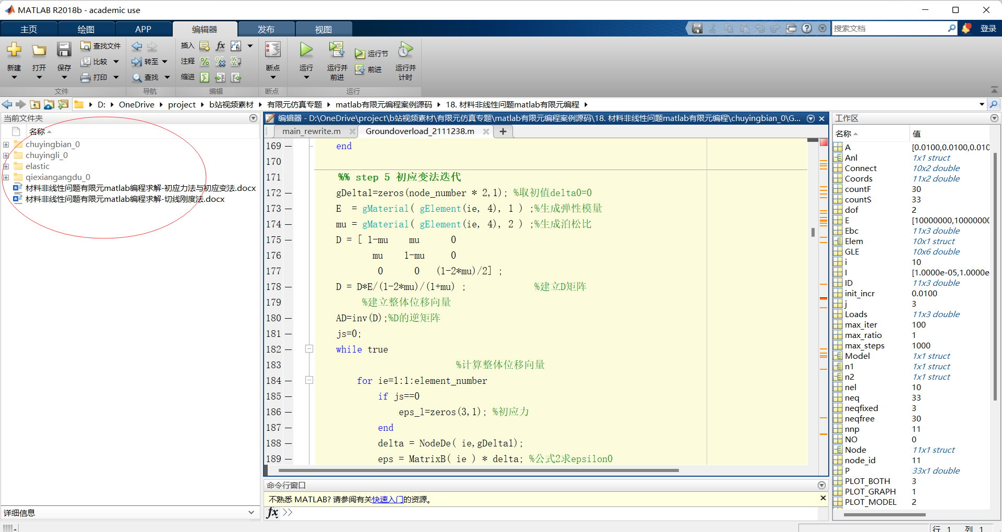The width and height of the screenshot is (1002, 532).
Task: Toggle breakpoint dash at line 172
Action: tap(288, 193)
